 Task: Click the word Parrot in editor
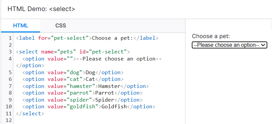point(105,93)
